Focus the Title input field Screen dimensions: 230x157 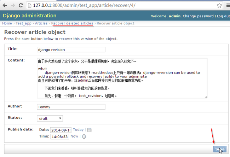(71, 50)
